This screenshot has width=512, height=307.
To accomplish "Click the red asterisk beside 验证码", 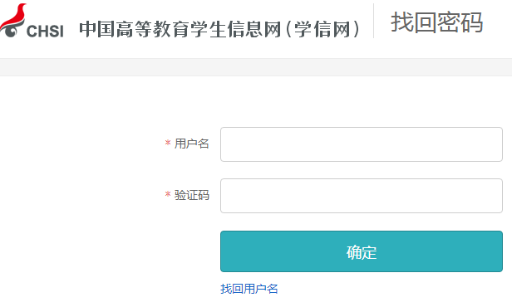I will pyautogui.click(x=168, y=194).
